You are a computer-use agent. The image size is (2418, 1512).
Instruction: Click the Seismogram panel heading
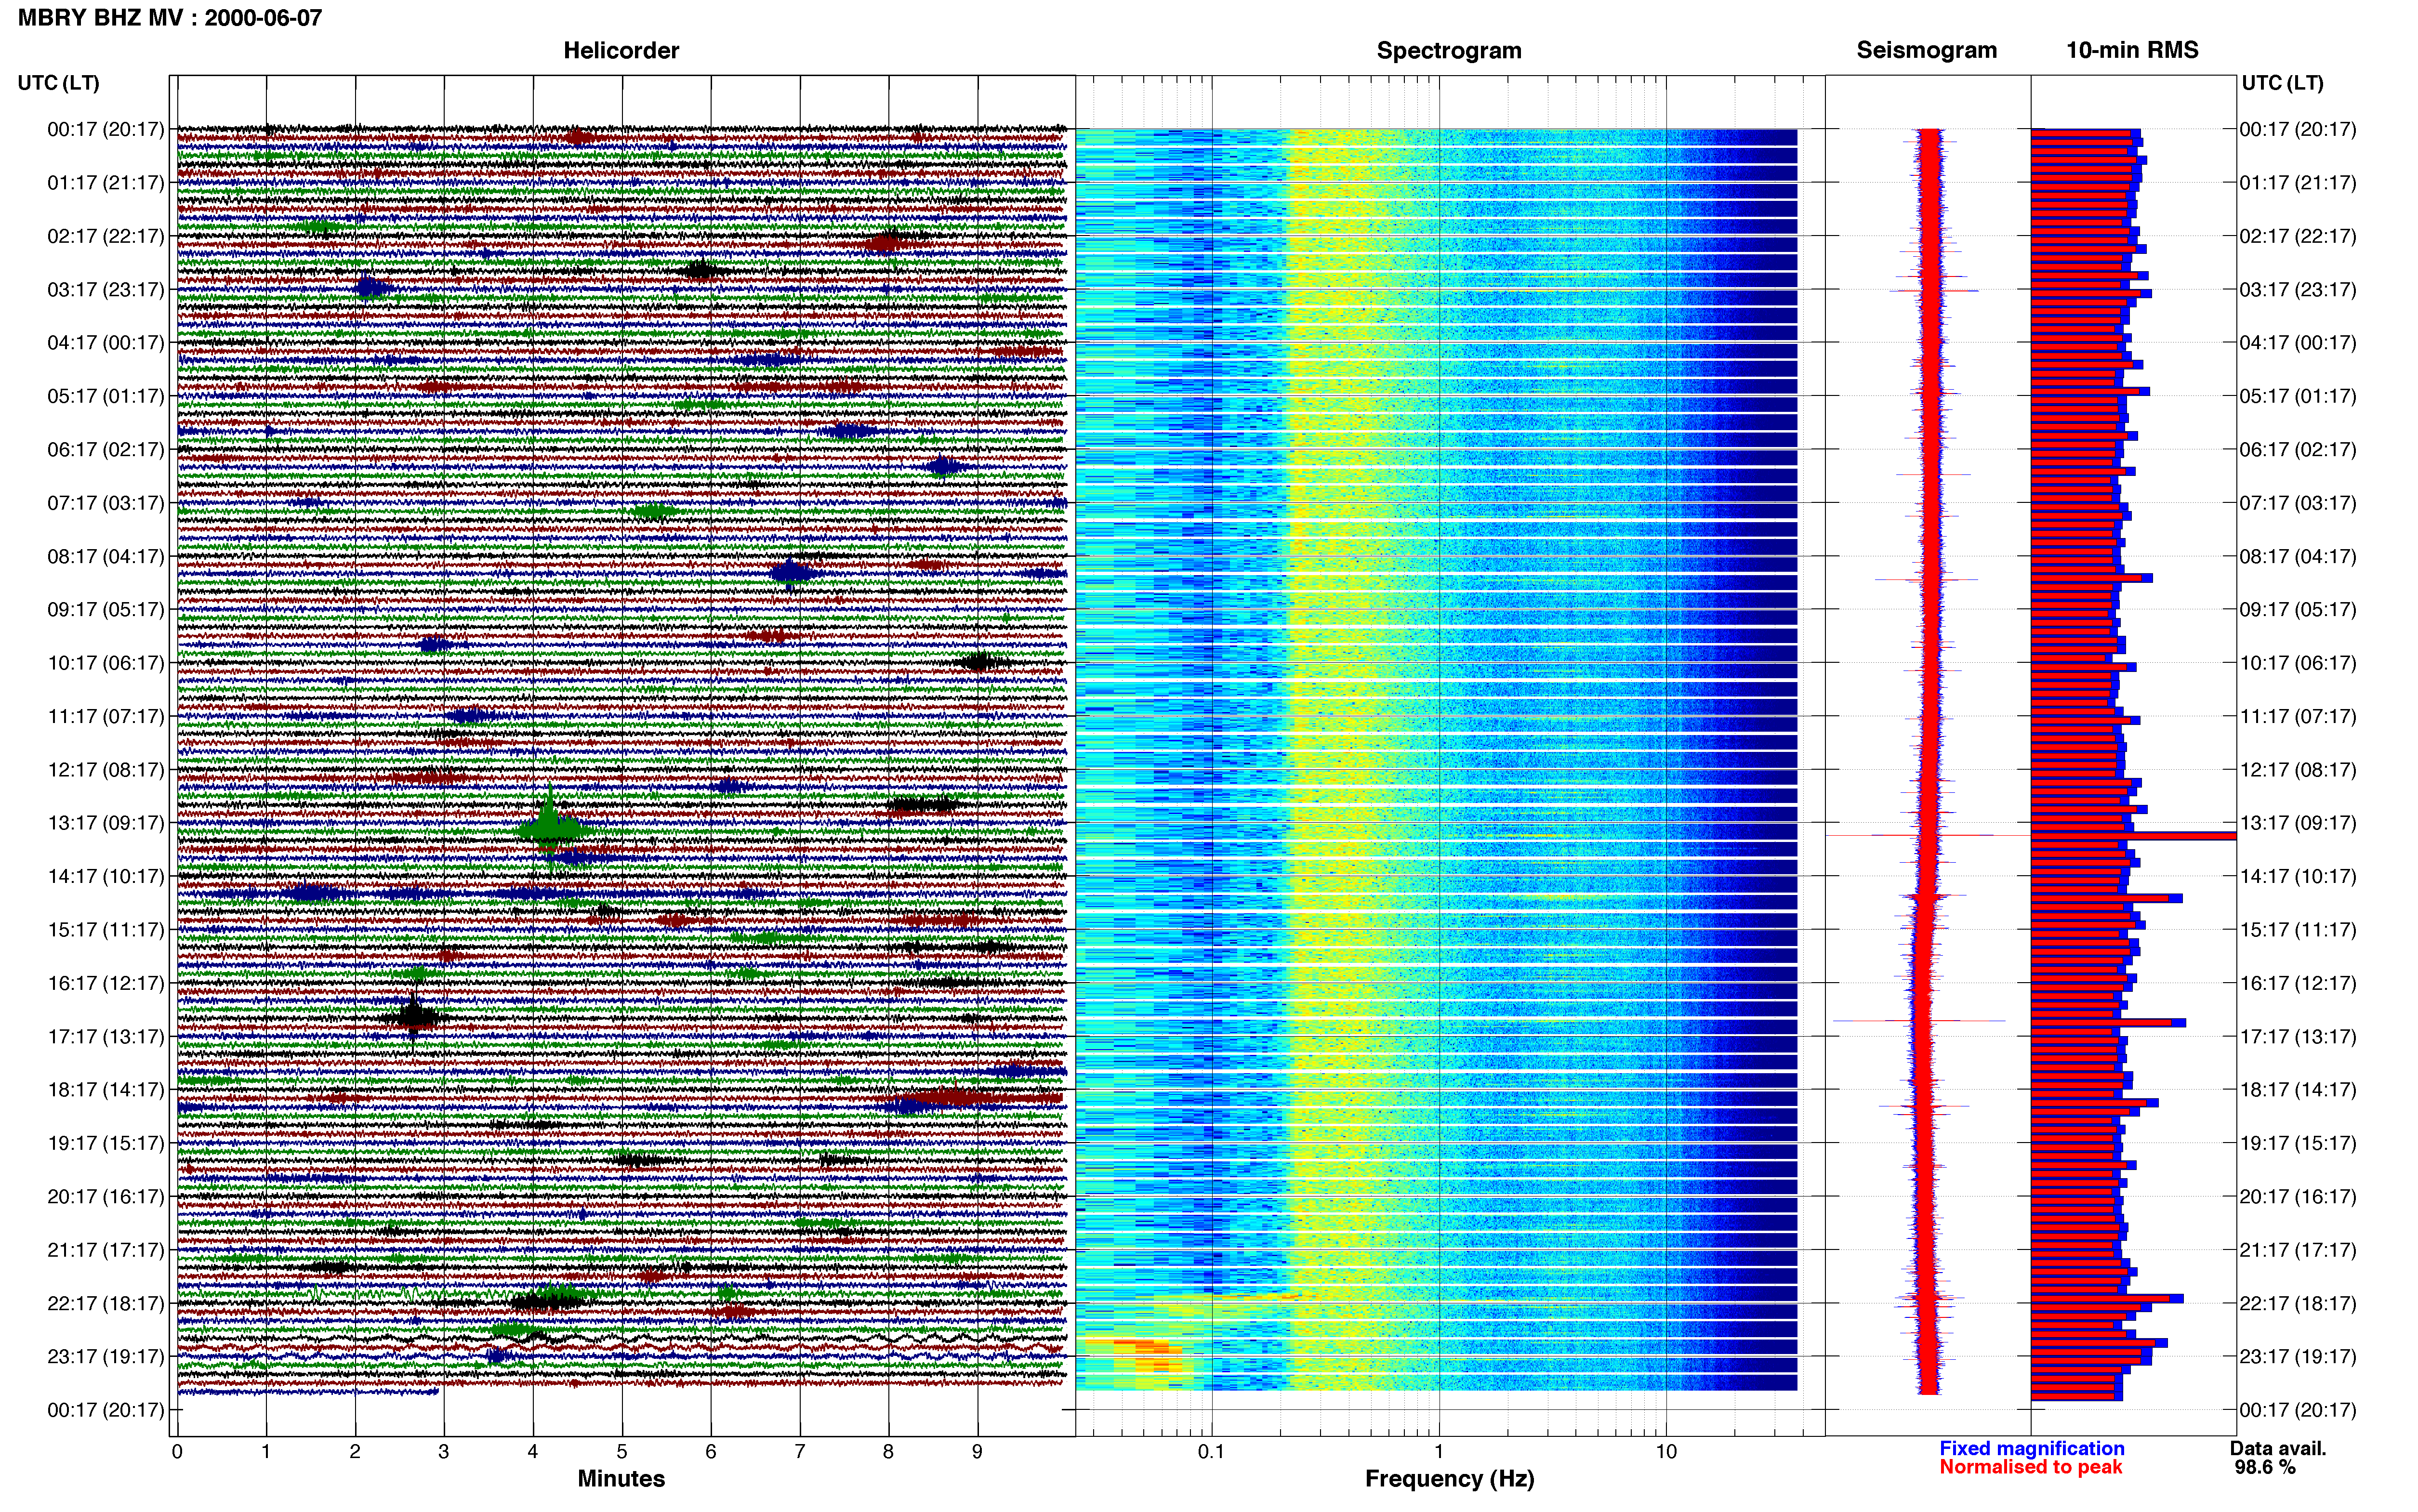click(1926, 50)
